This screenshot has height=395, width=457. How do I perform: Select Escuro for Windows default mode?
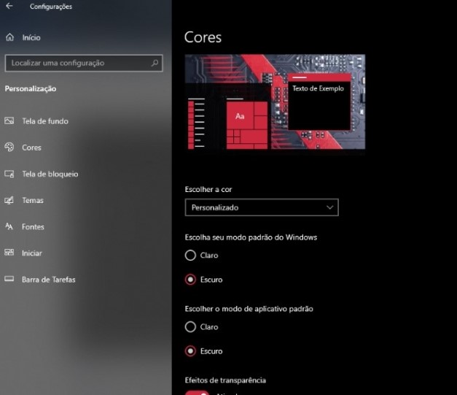190,280
